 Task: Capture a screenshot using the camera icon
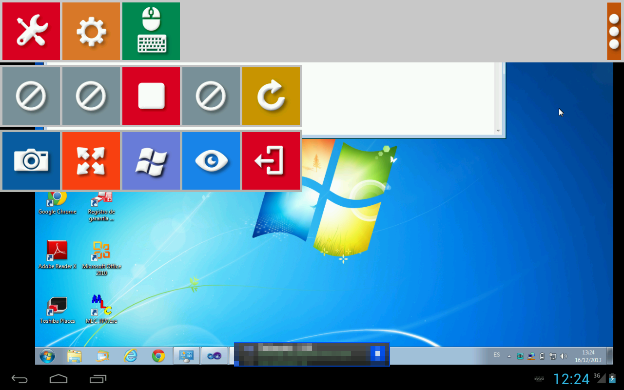click(x=31, y=160)
